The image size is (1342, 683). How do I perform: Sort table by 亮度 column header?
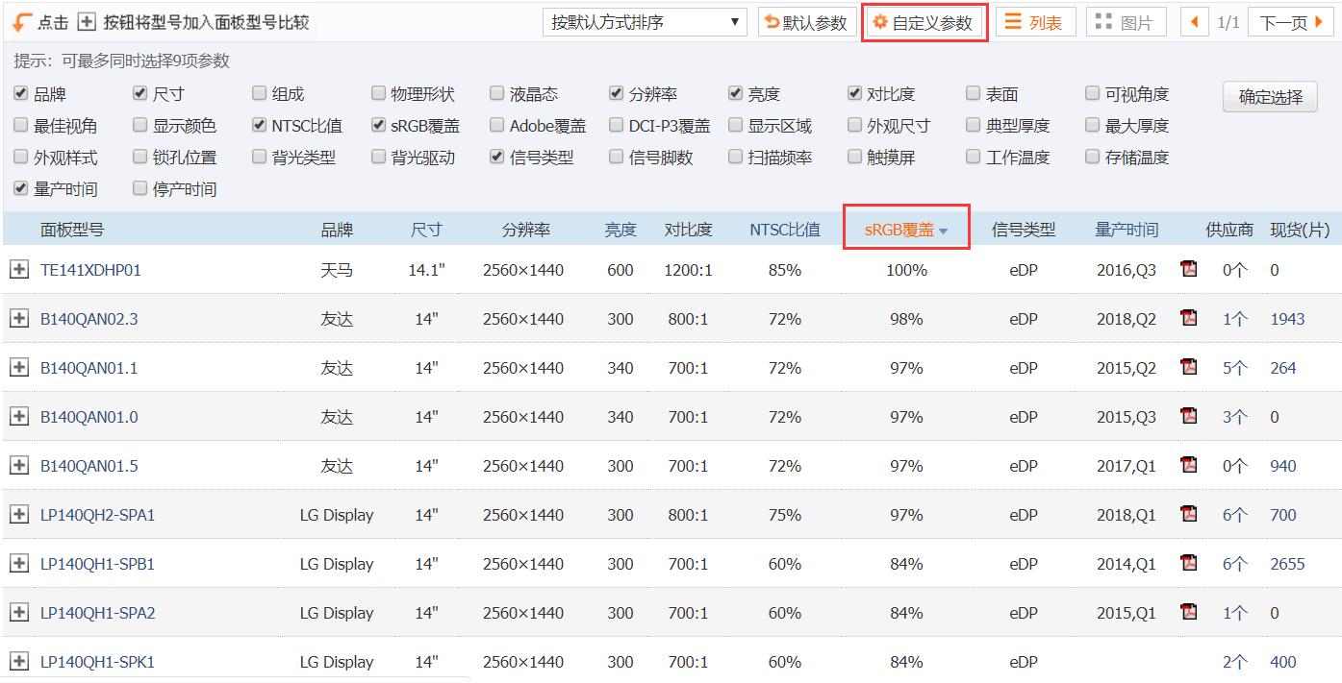(x=620, y=231)
